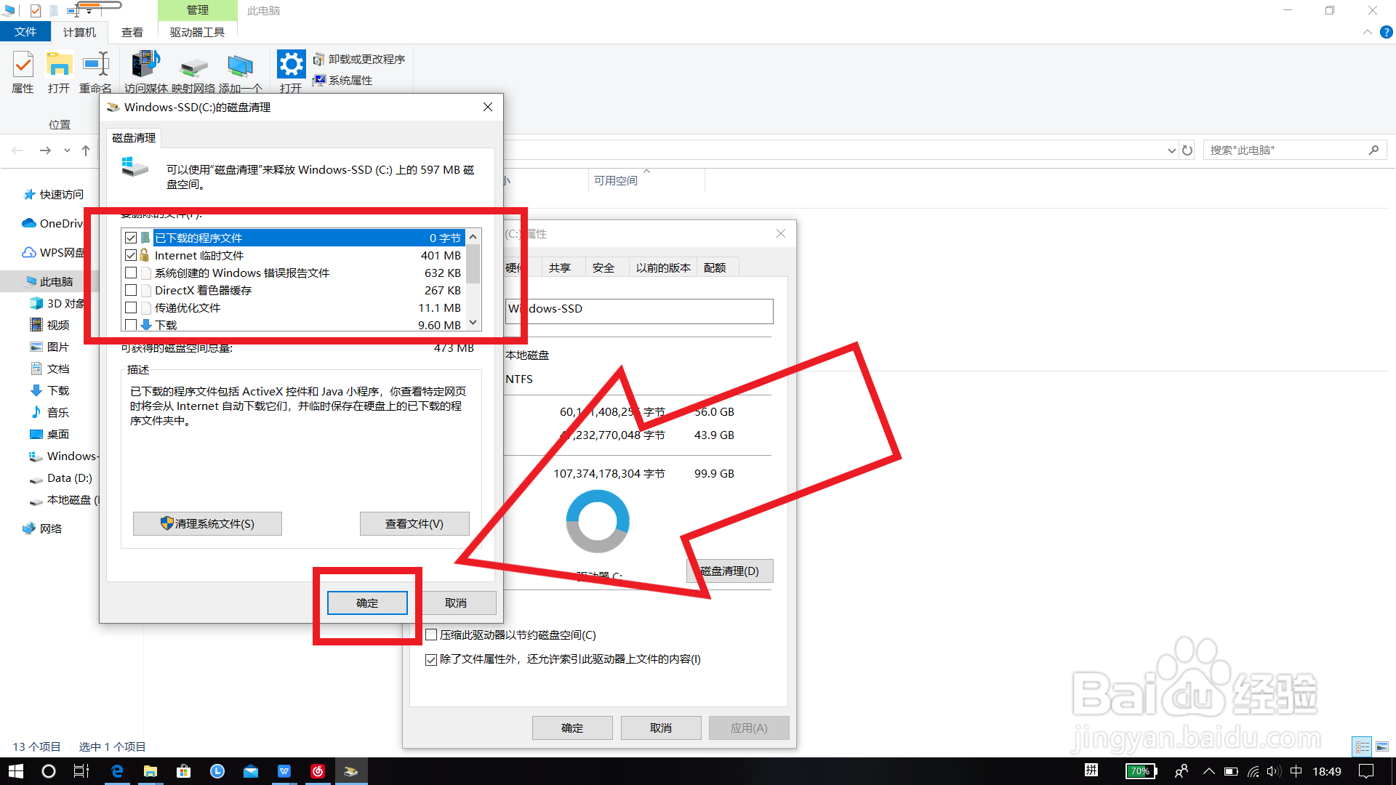The height and width of the screenshot is (785, 1396).
Task: Click the cleanup list scroll-down arrow
Action: pyautogui.click(x=473, y=323)
